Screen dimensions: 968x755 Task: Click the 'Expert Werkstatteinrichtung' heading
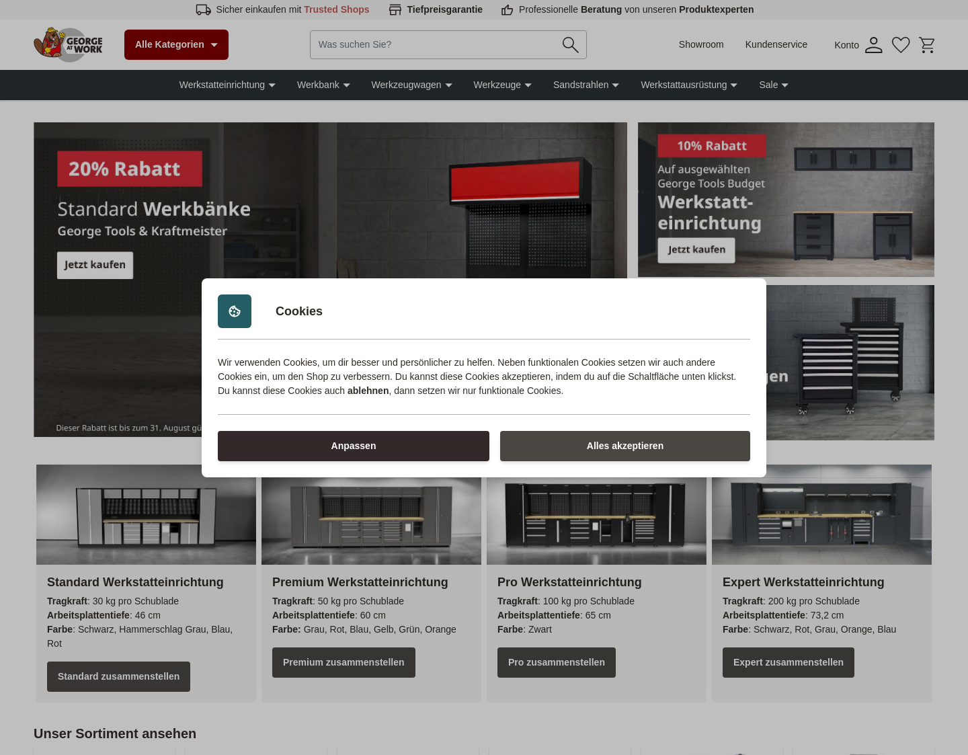pyautogui.click(x=803, y=582)
